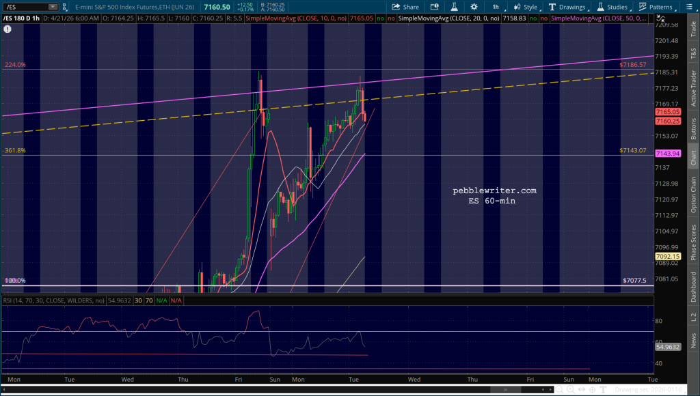700x396 pixels.
Task: Click the 7092.15 price bubble on axis
Action: [x=668, y=257]
